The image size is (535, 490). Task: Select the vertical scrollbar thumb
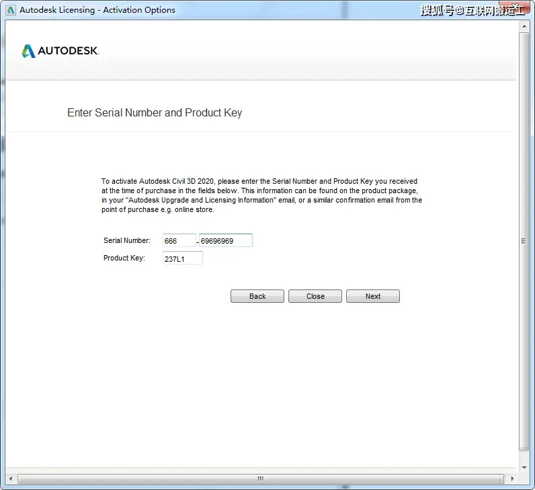[524, 241]
